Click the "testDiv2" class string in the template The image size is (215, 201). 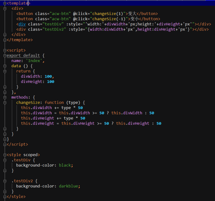(54, 29)
